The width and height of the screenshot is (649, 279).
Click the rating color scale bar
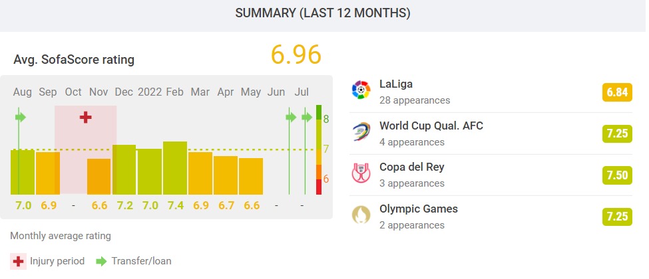tap(319, 149)
